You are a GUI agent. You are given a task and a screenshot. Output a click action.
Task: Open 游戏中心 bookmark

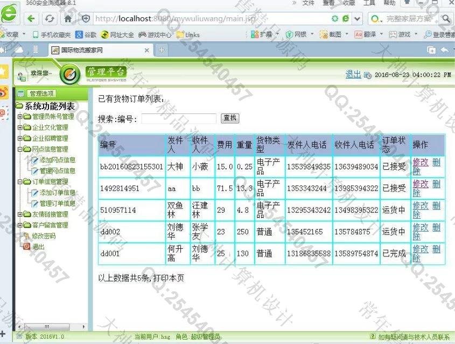point(155,35)
